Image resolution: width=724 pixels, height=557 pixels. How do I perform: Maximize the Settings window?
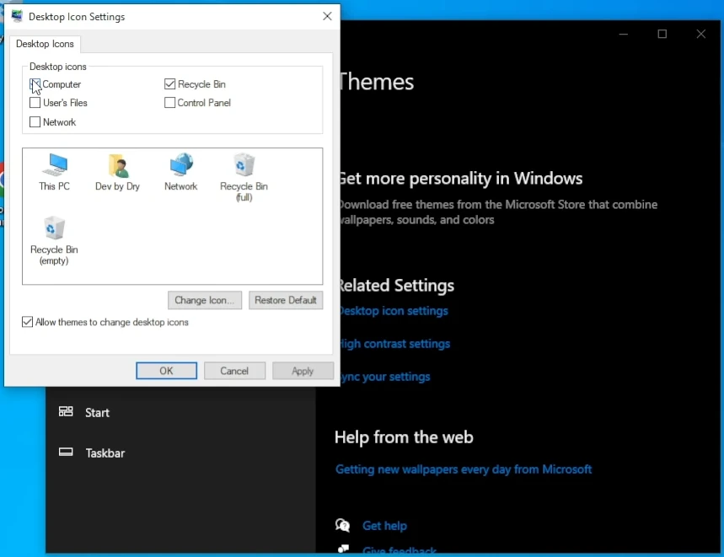(x=662, y=34)
